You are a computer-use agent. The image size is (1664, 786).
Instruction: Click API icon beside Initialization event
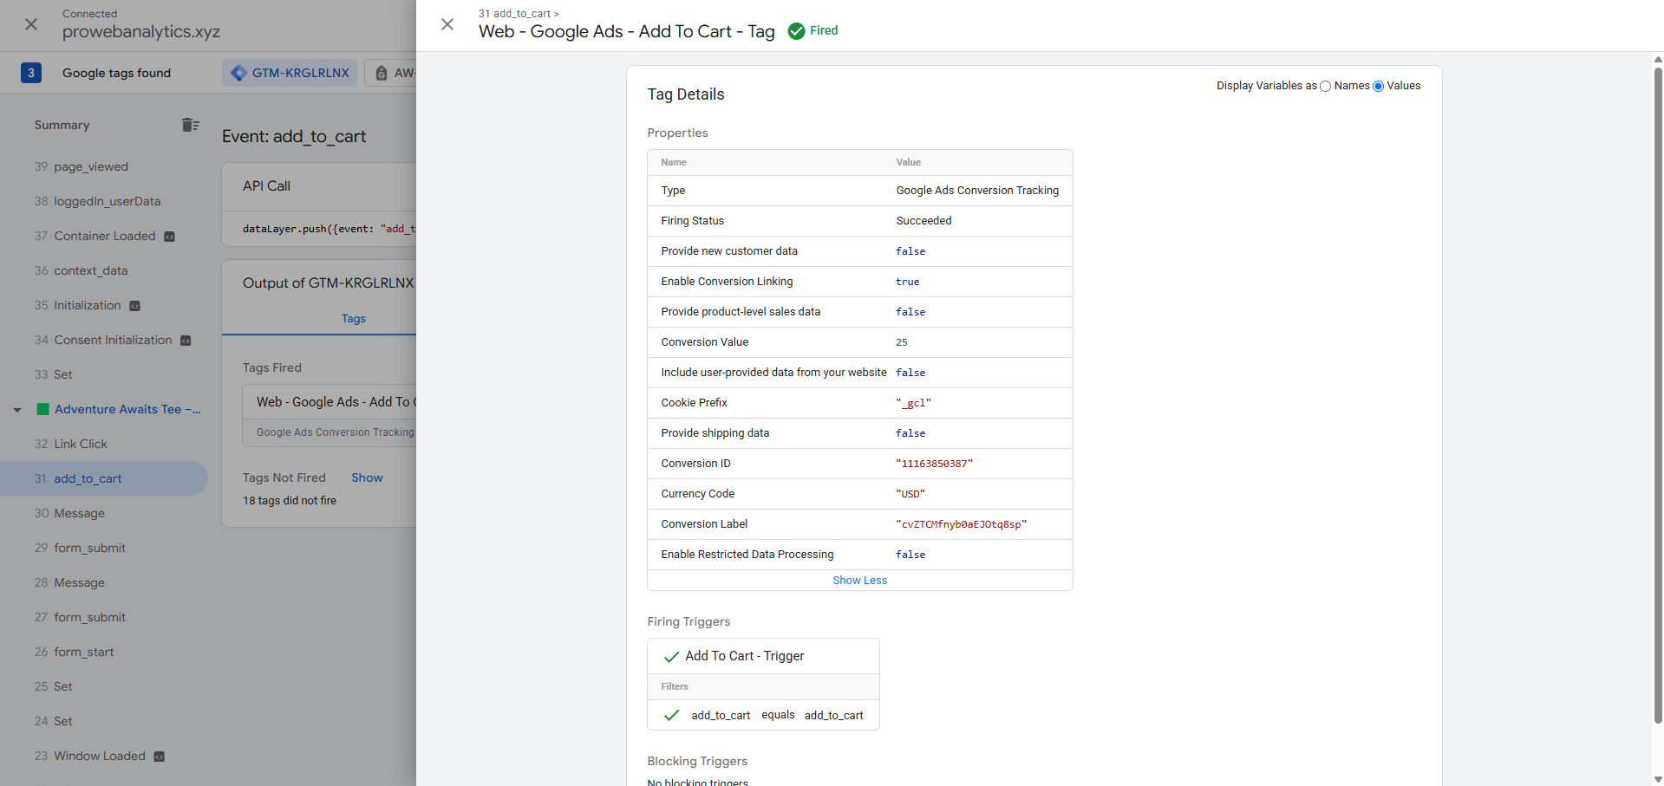[134, 306]
